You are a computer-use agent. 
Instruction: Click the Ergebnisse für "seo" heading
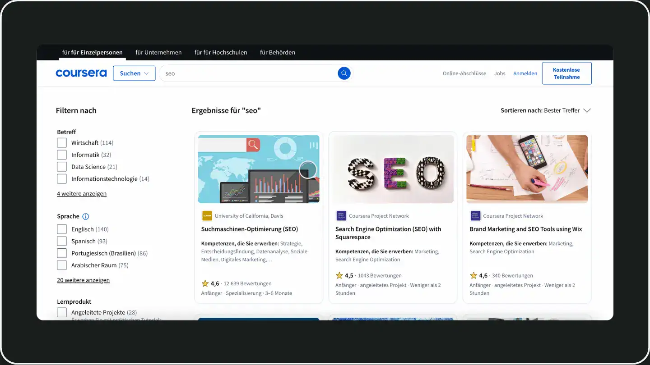click(x=226, y=110)
